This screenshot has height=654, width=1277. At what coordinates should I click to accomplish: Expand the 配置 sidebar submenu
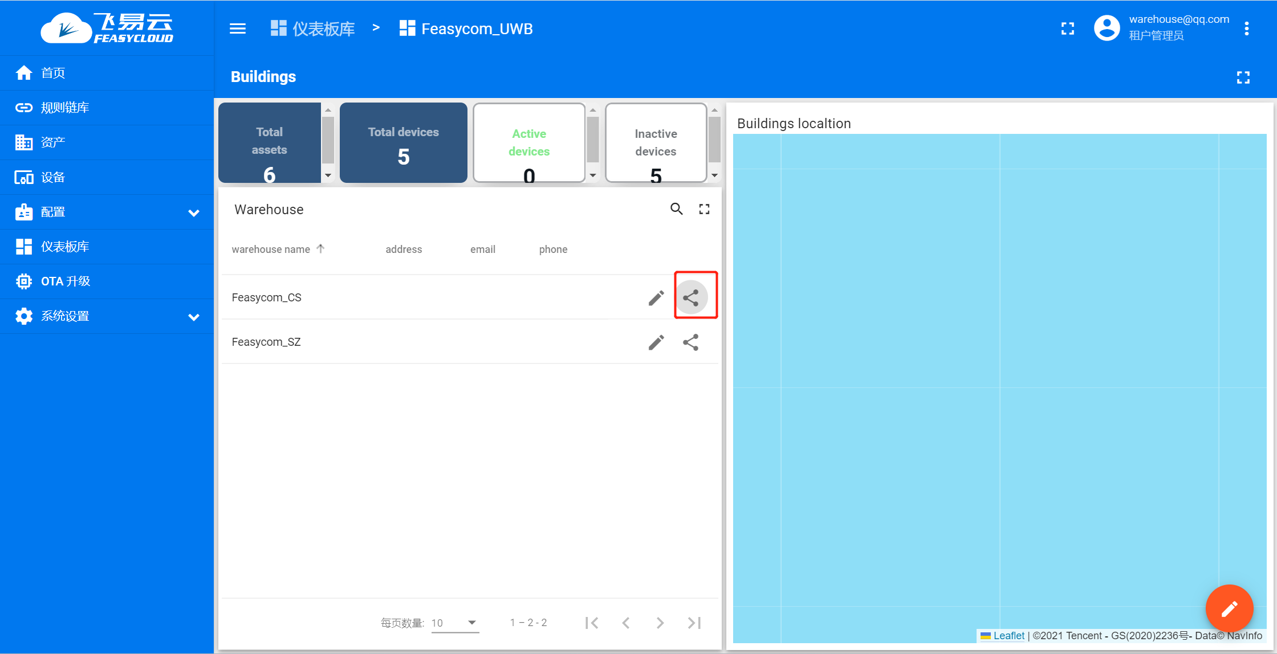[193, 212]
